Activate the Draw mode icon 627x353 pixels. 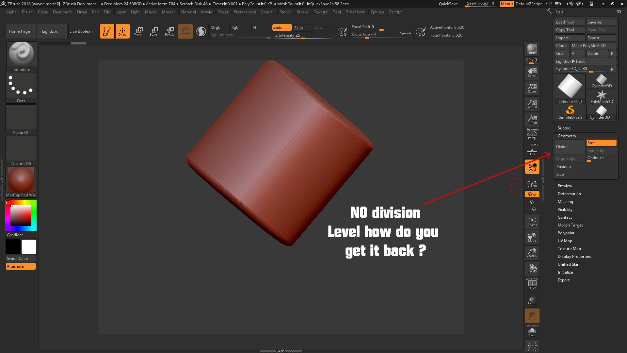[122, 31]
